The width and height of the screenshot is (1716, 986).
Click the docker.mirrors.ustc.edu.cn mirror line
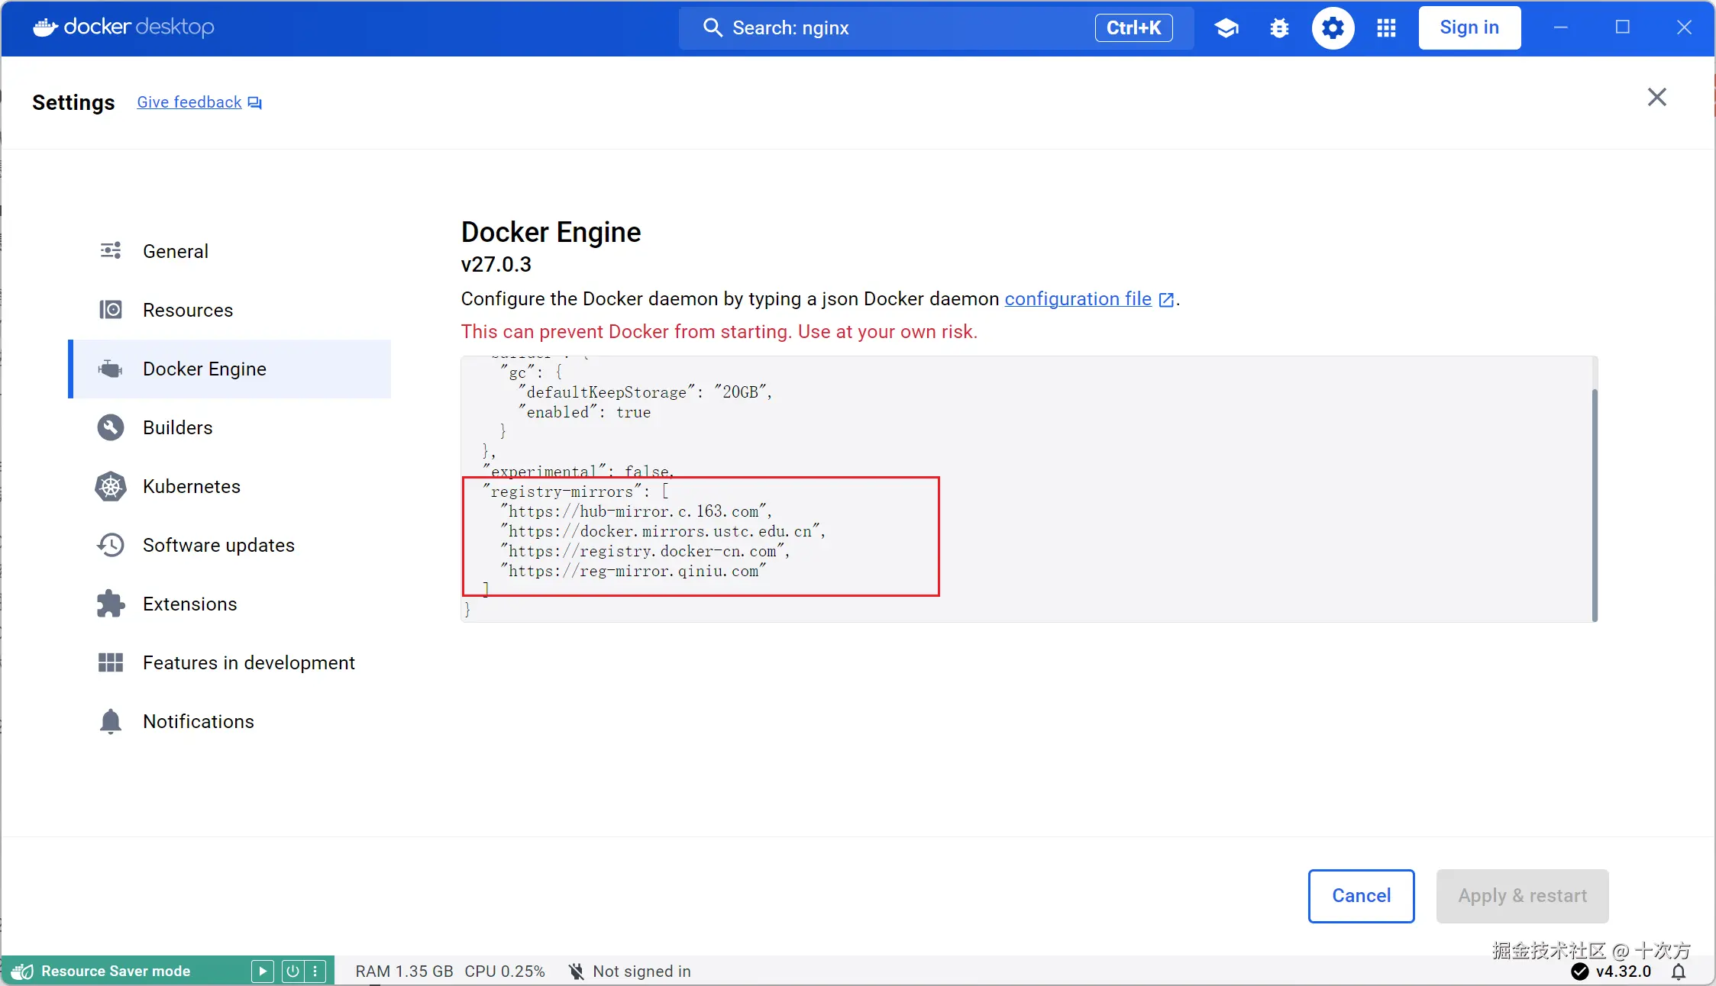point(663,531)
